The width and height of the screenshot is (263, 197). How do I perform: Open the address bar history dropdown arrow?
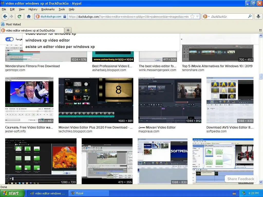coord(198,17)
